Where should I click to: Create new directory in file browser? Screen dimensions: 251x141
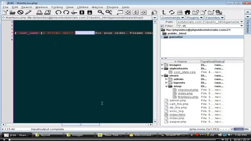point(211,12)
